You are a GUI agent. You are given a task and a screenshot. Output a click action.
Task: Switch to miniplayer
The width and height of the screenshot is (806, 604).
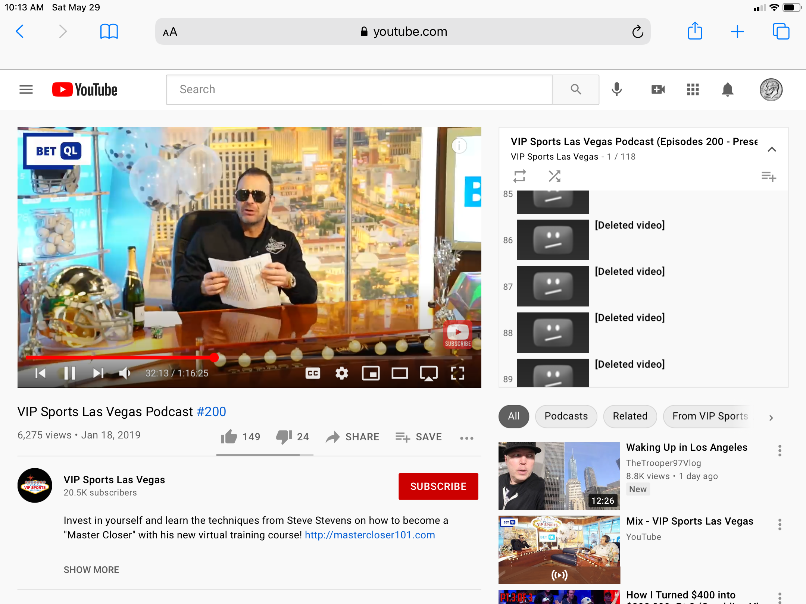tap(371, 373)
